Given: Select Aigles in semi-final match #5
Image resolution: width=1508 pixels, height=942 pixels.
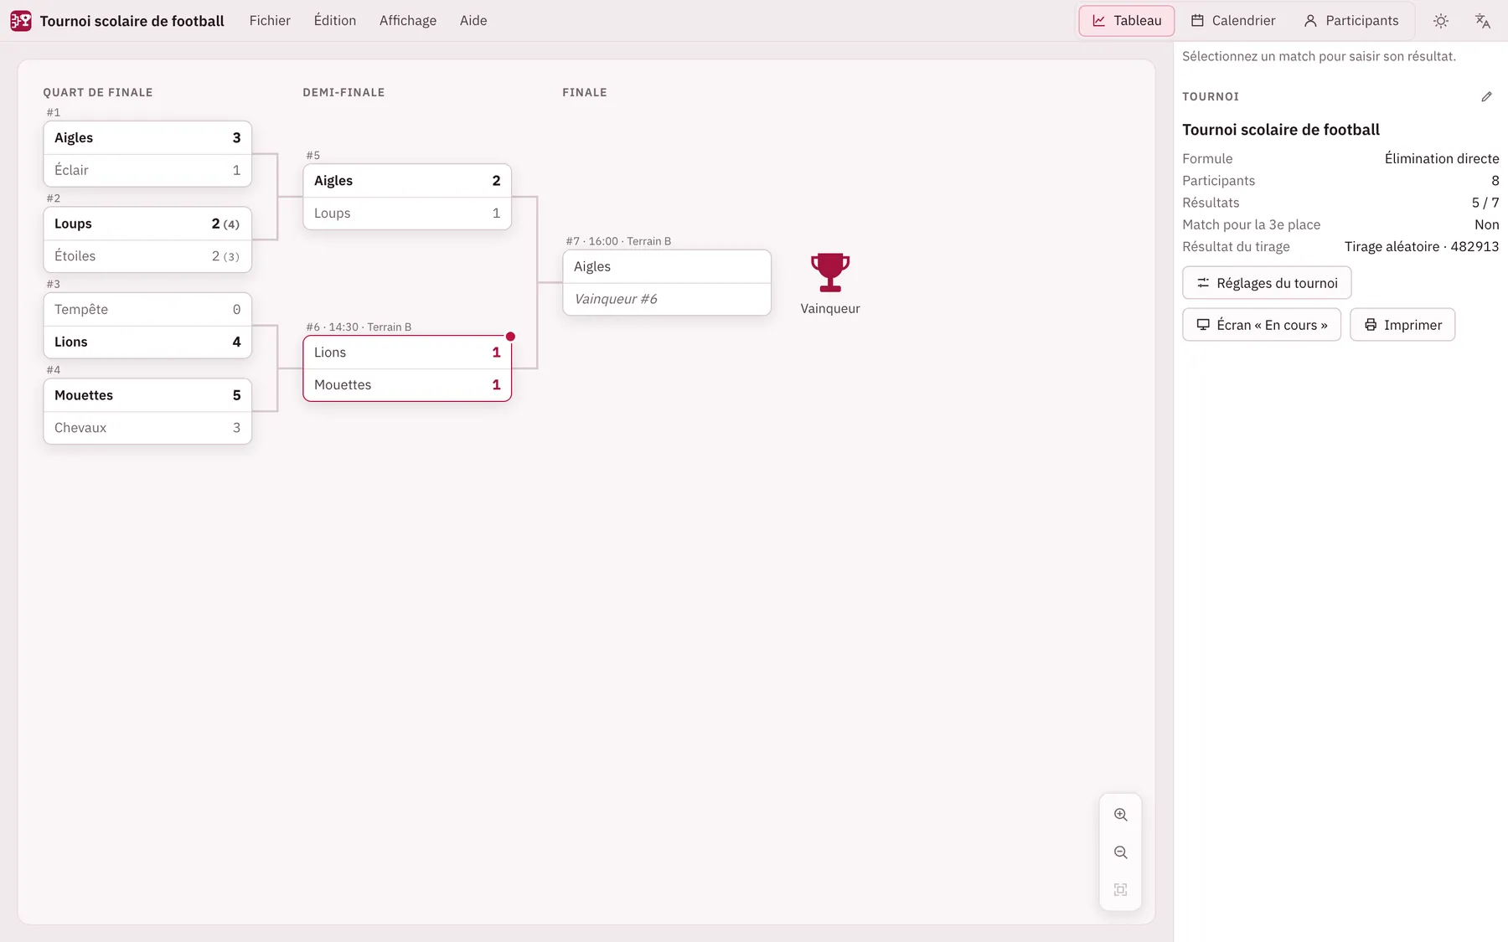Looking at the screenshot, I should pos(407,181).
